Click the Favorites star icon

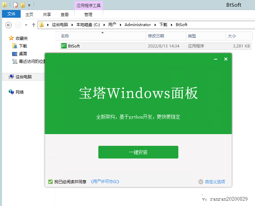(x=11, y=38)
